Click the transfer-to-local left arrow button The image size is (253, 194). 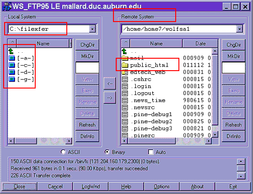110,83
